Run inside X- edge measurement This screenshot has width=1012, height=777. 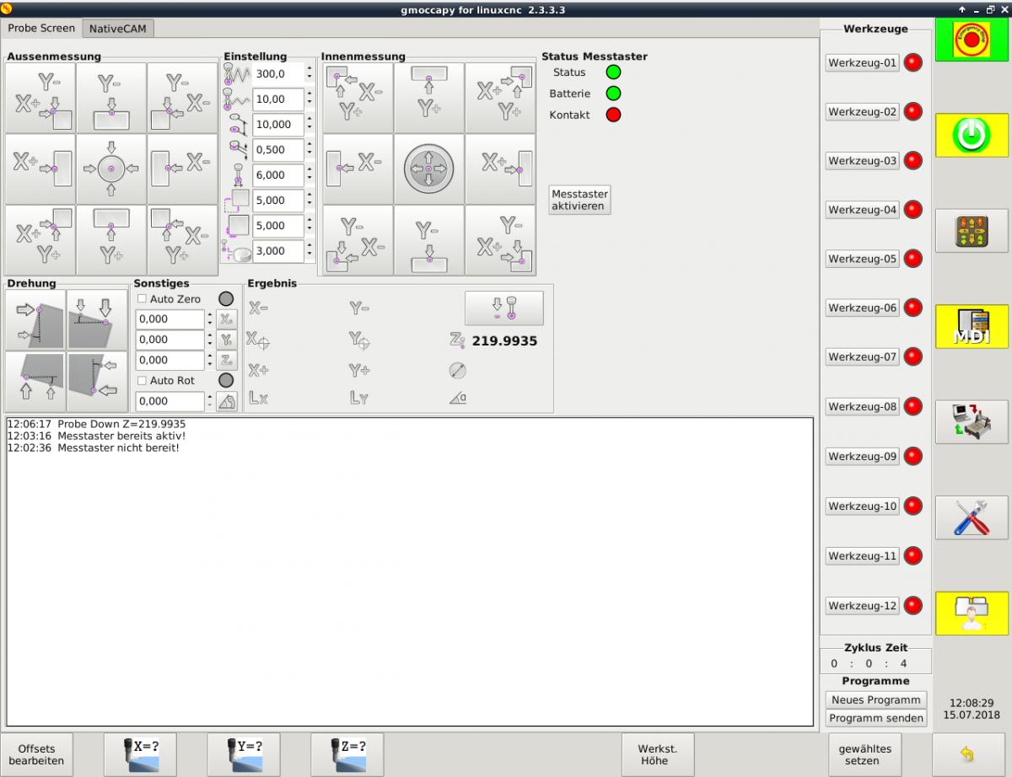click(358, 169)
